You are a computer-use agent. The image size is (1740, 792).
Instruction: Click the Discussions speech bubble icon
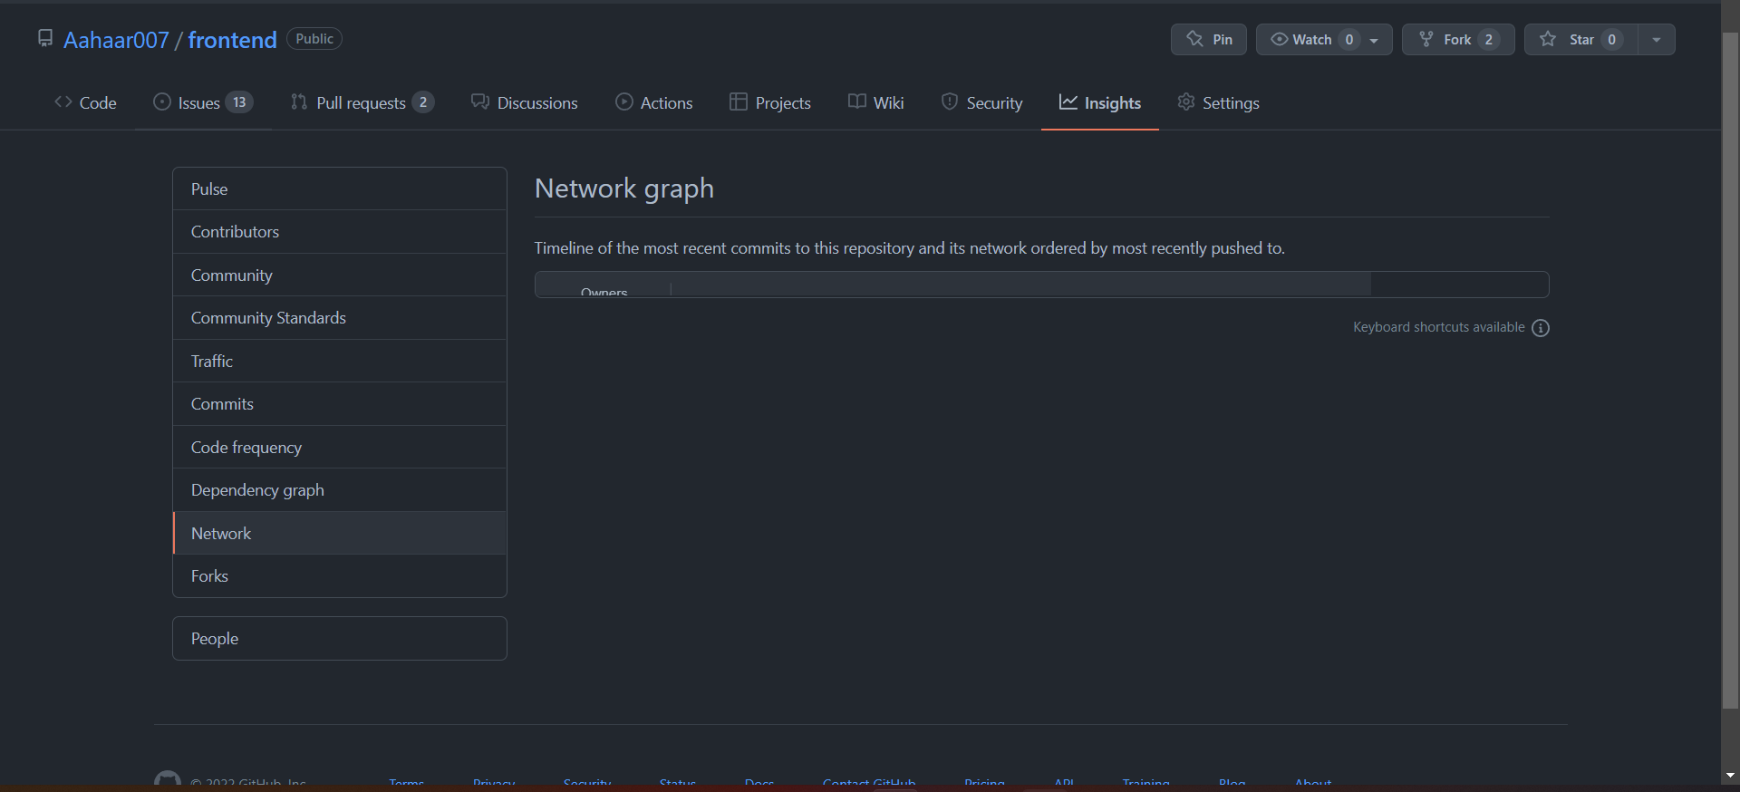pos(480,101)
